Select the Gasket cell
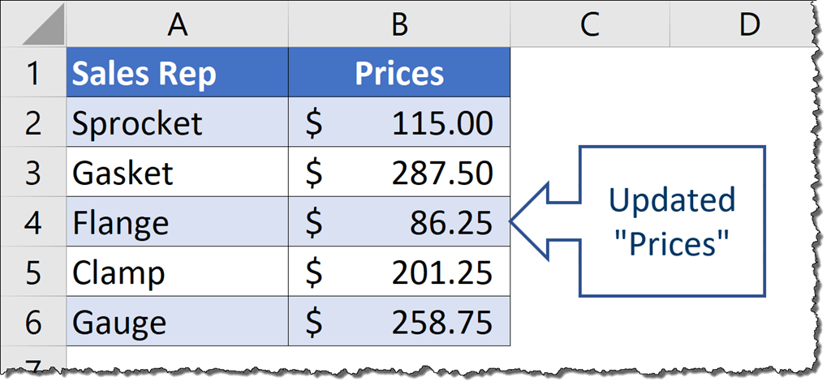This screenshot has height=386, width=831. [177, 173]
